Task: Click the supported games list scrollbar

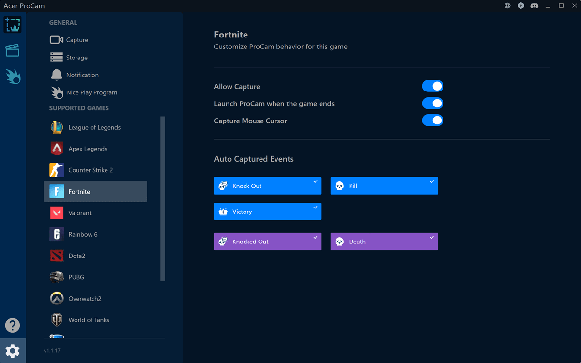Action: click(x=163, y=198)
